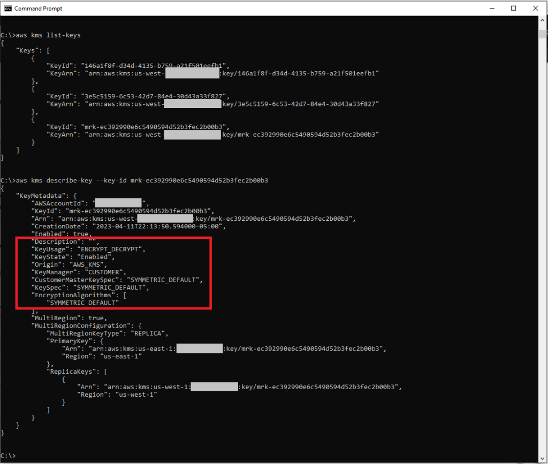Viewport: 548px width, 464px height.
Task: Click the "Region": "us-east-1" line
Action: [102, 357]
